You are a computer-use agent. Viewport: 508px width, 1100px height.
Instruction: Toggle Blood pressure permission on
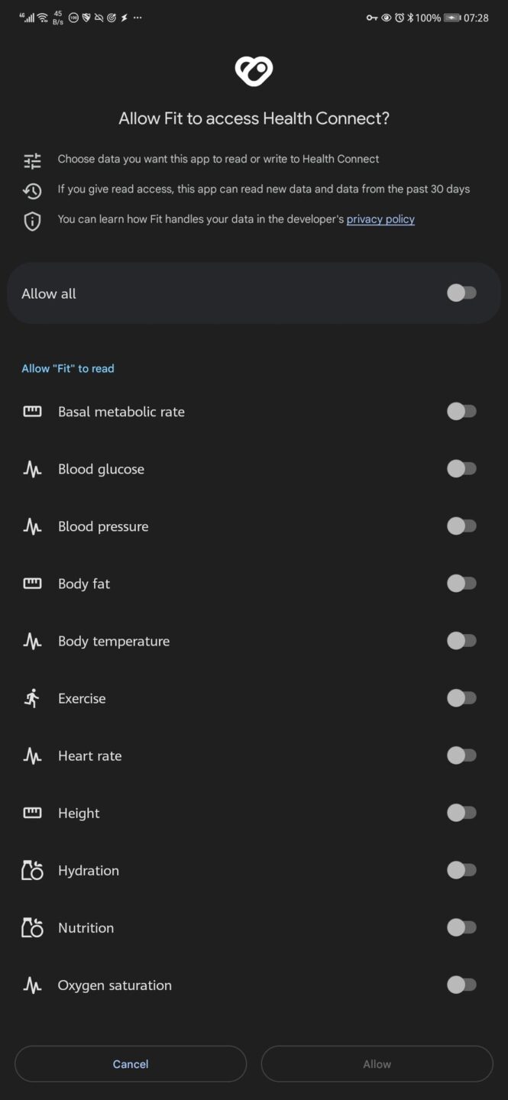pyautogui.click(x=461, y=526)
